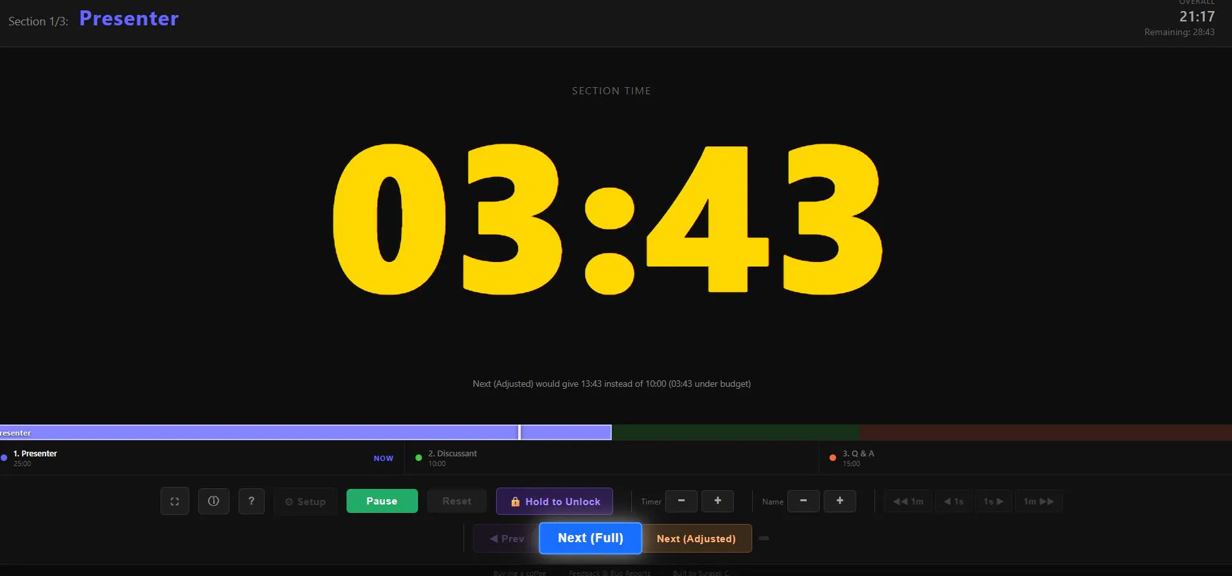
Task: Click the NOW badge on Presenter row
Action: click(x=384, y=458)
